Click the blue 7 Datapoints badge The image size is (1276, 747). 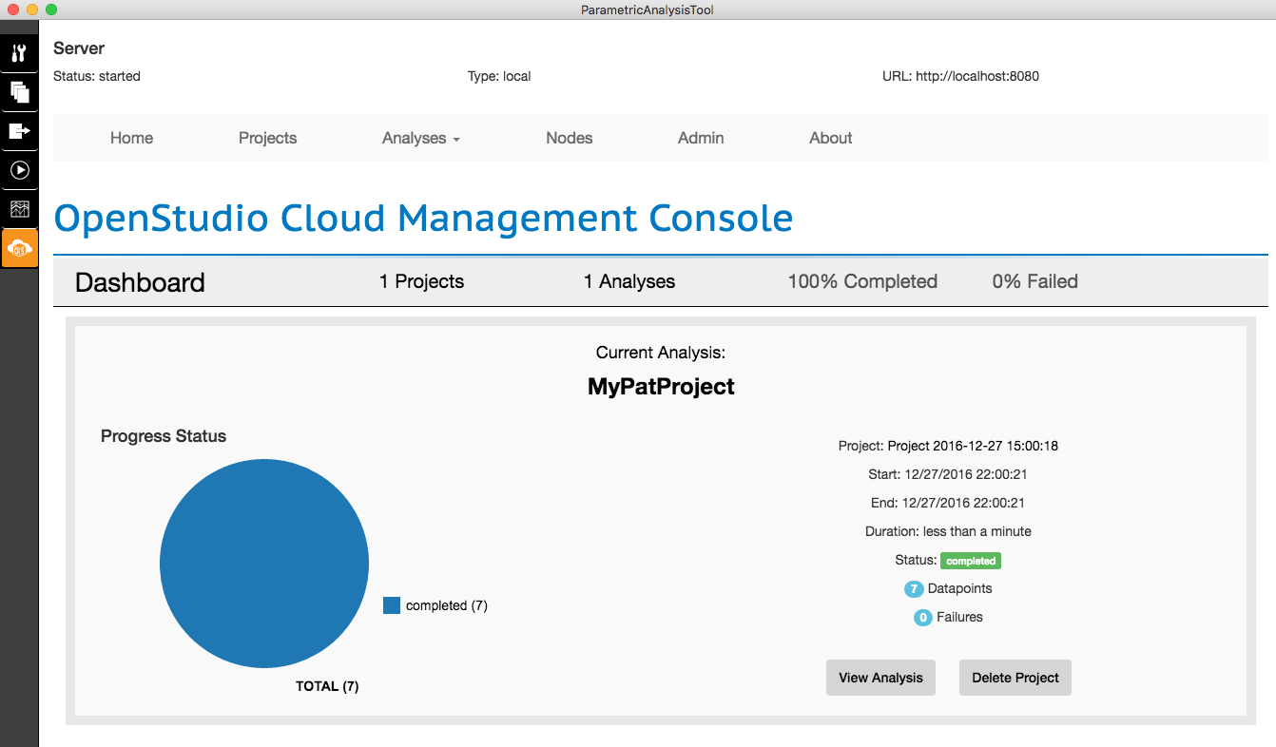[x=914, y=589]
